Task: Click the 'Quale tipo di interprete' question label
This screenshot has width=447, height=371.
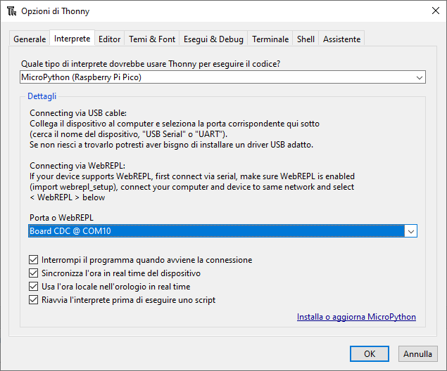Action: [x=151, y=64]
